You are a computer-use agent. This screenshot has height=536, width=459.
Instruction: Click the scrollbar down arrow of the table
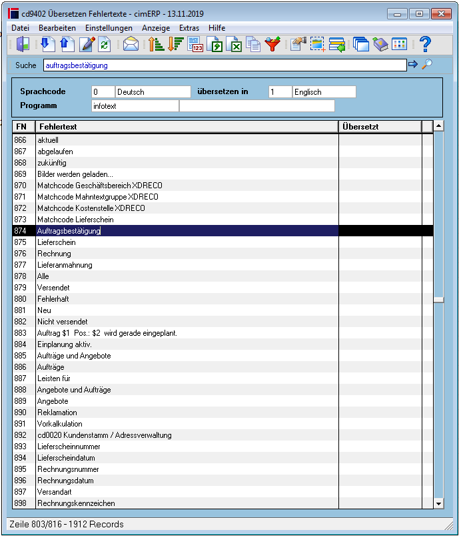point(438,503)
